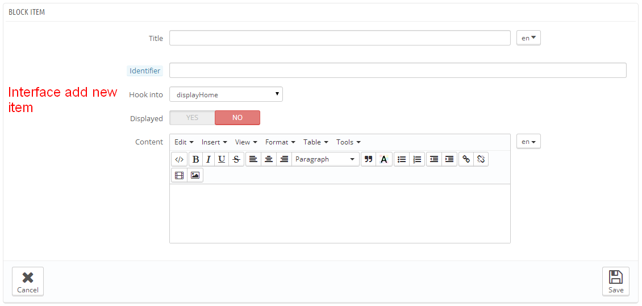Center align text in editor
Viewport: 642px width, 306px height.
tap(269, 159)
